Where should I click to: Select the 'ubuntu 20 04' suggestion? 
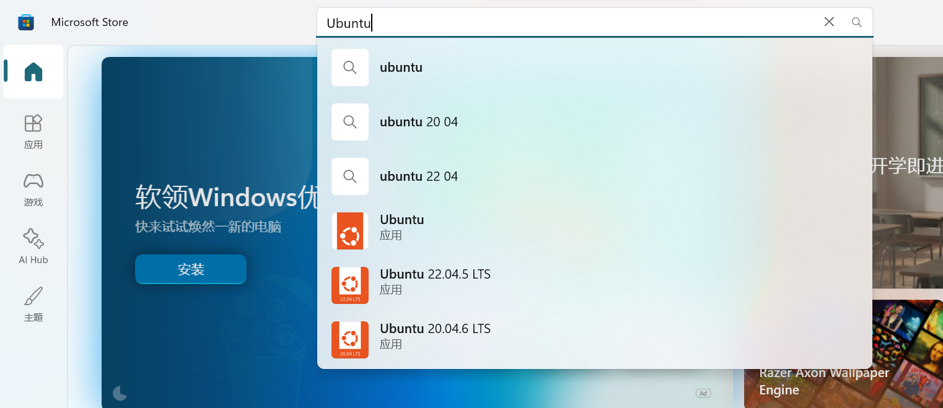tap(595, 122)
